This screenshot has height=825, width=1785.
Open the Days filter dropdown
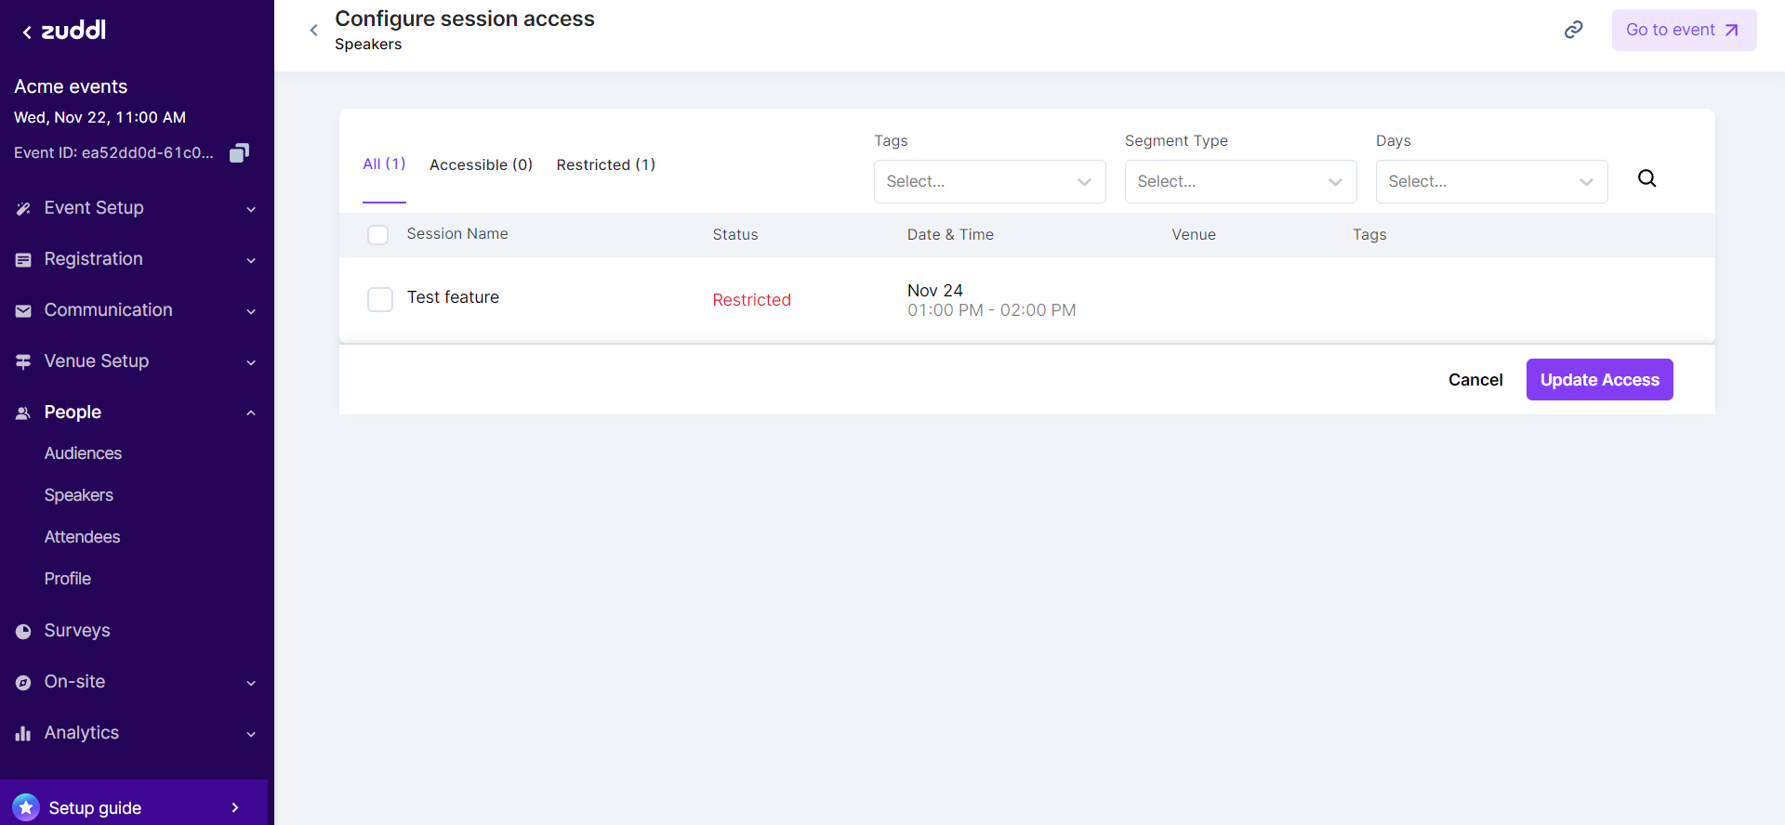coord(1491,181)
